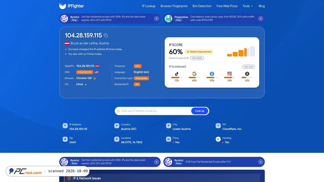Image resolution: width=324 pixels, height=182 pixels.
Task: Click the TikTok scoreboard icon
Action: coord(177,74)
